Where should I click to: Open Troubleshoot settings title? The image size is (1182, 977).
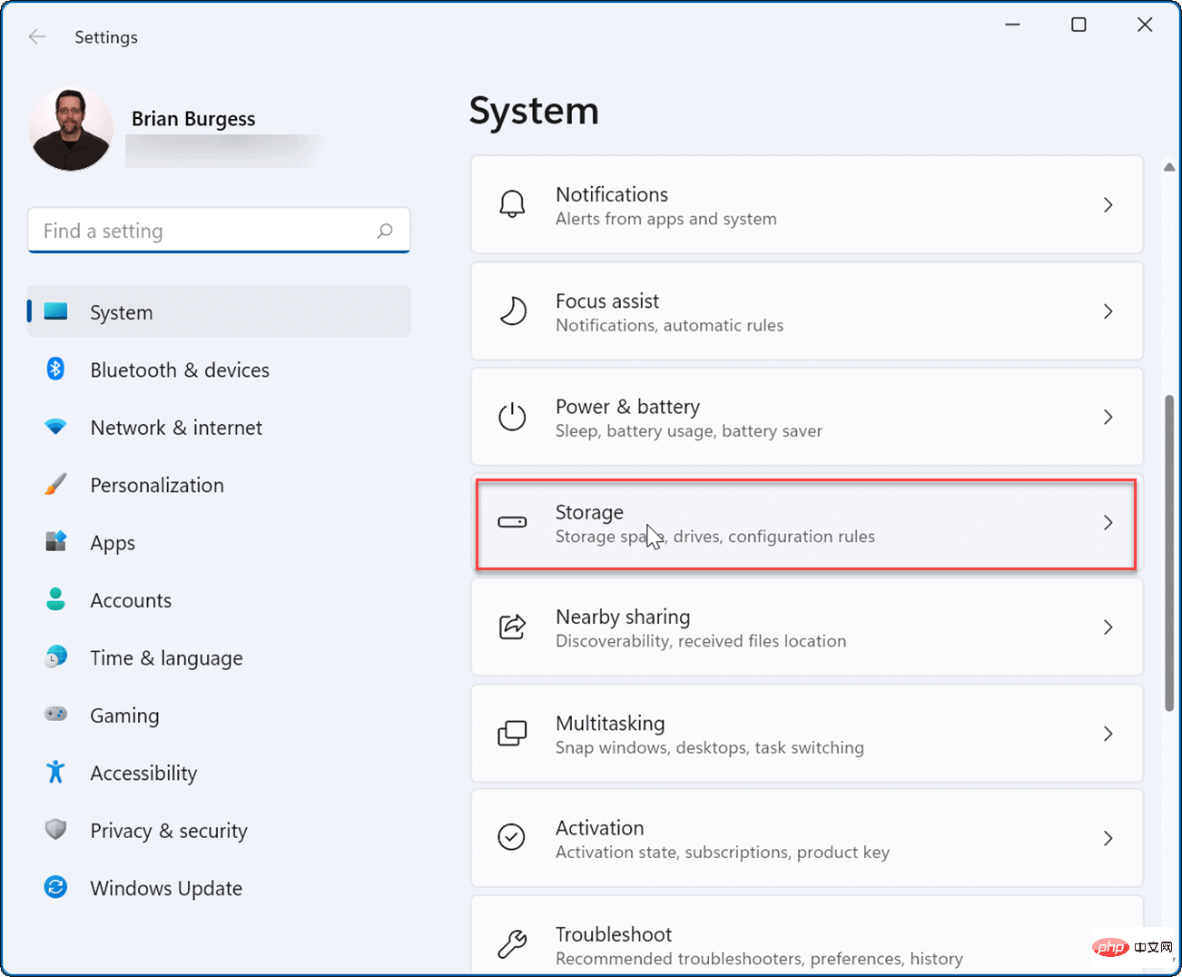[x=614, y=934]
